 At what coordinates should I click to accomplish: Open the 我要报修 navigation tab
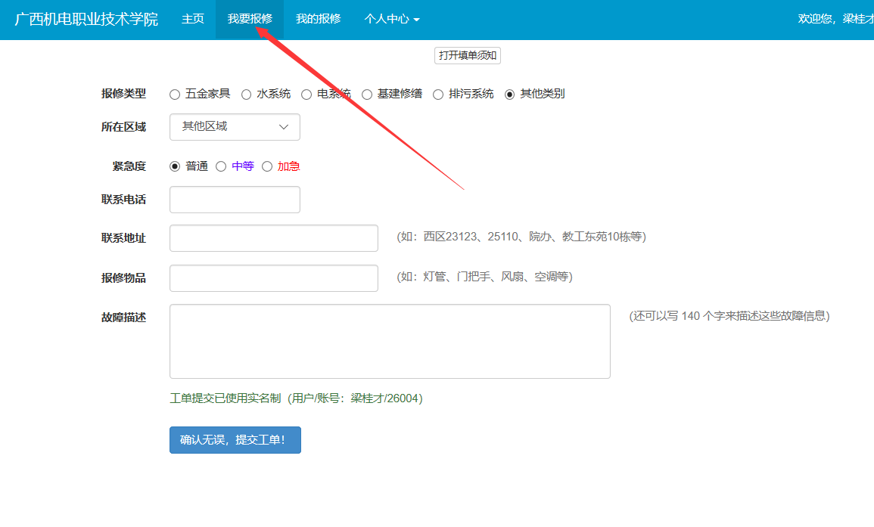tap(250, 19)
